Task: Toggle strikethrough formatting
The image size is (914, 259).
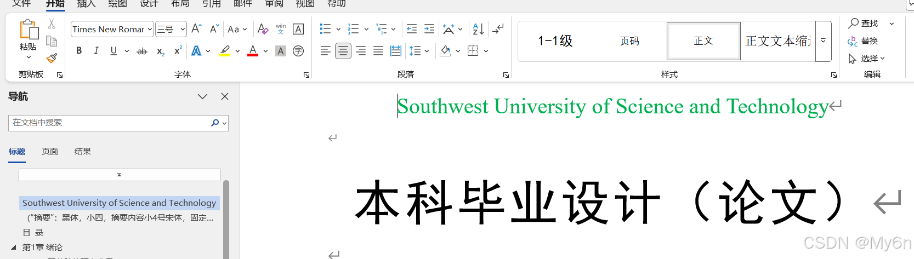Action: point(142,51)
